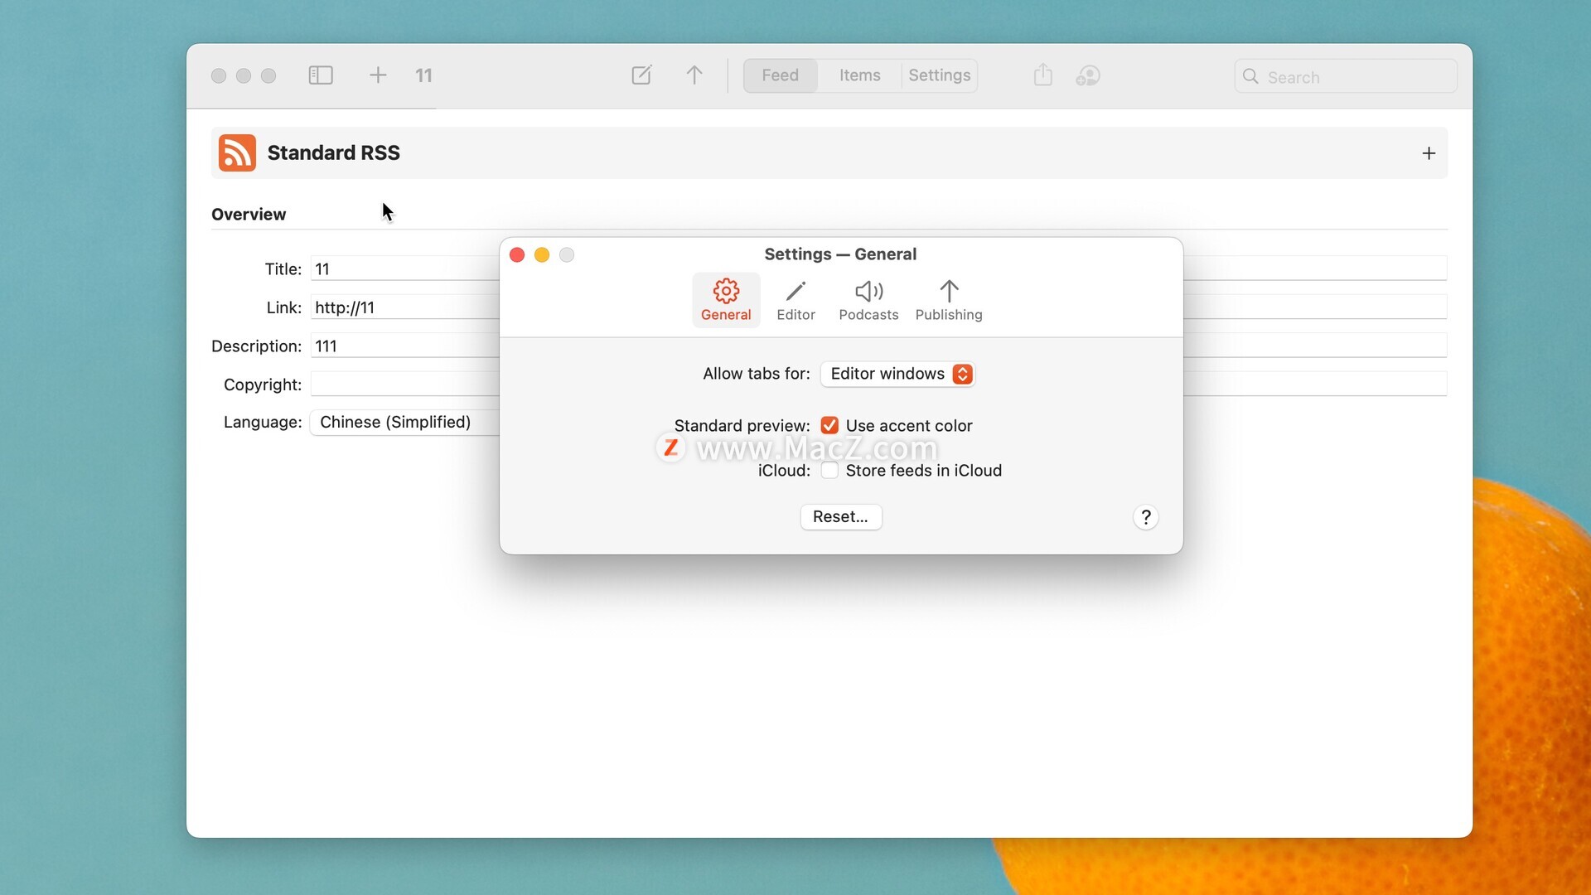
Task: Click the Standard RSS heading text
Action: tap(333, 153)
